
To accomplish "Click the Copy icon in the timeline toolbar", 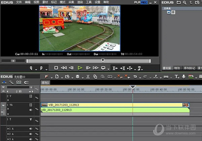I will 95,77.
